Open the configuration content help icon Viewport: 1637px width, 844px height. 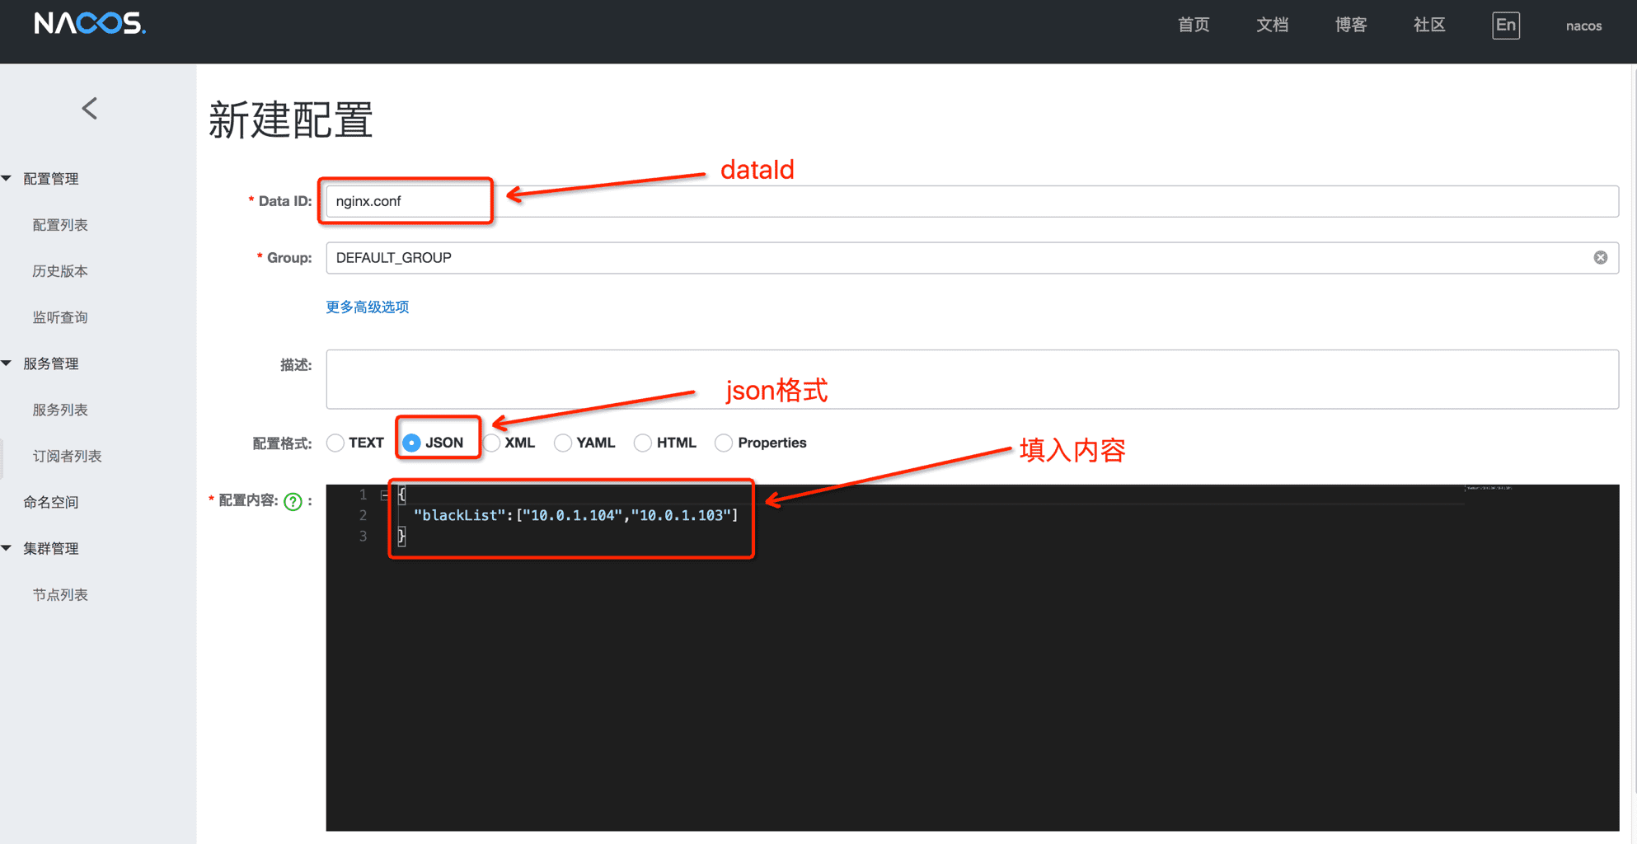(x=293, y=501)
